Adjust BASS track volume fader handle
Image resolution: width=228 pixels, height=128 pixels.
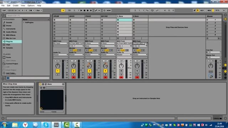[81, 70]
